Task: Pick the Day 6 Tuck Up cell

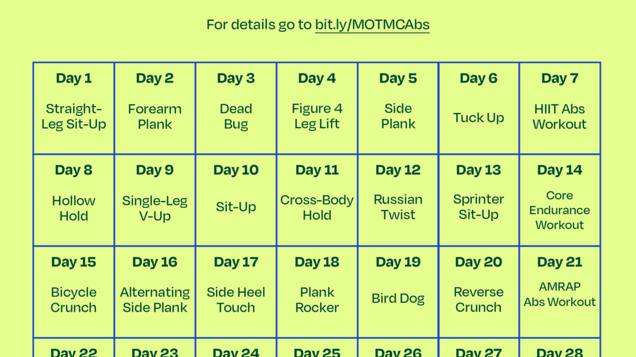Action: click(x=479, y=108)
